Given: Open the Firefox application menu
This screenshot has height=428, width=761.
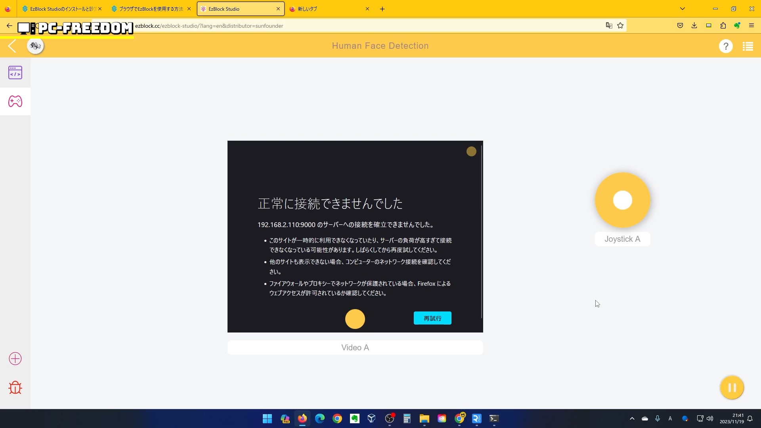Looking at the screenshot, I should pos(751,26).
